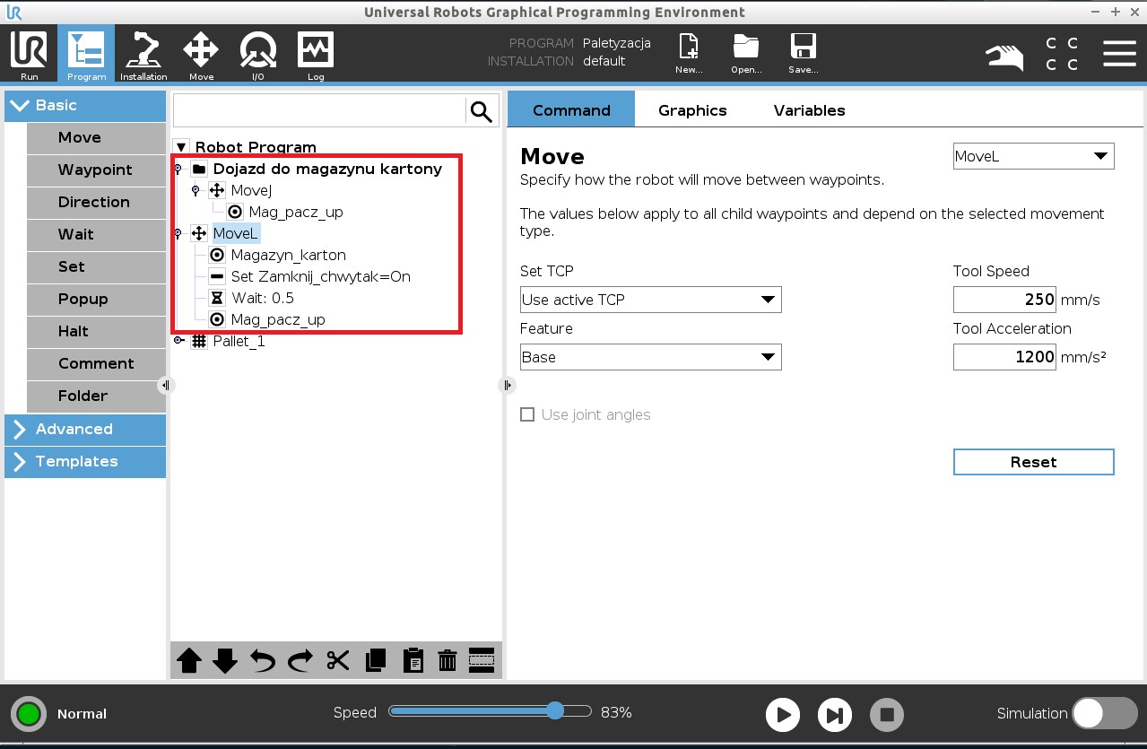Screen dimensions: 1147x749
Task: Enable the Use joint angles checkbox
Action: pyautogui.click(x=527, y=414)
